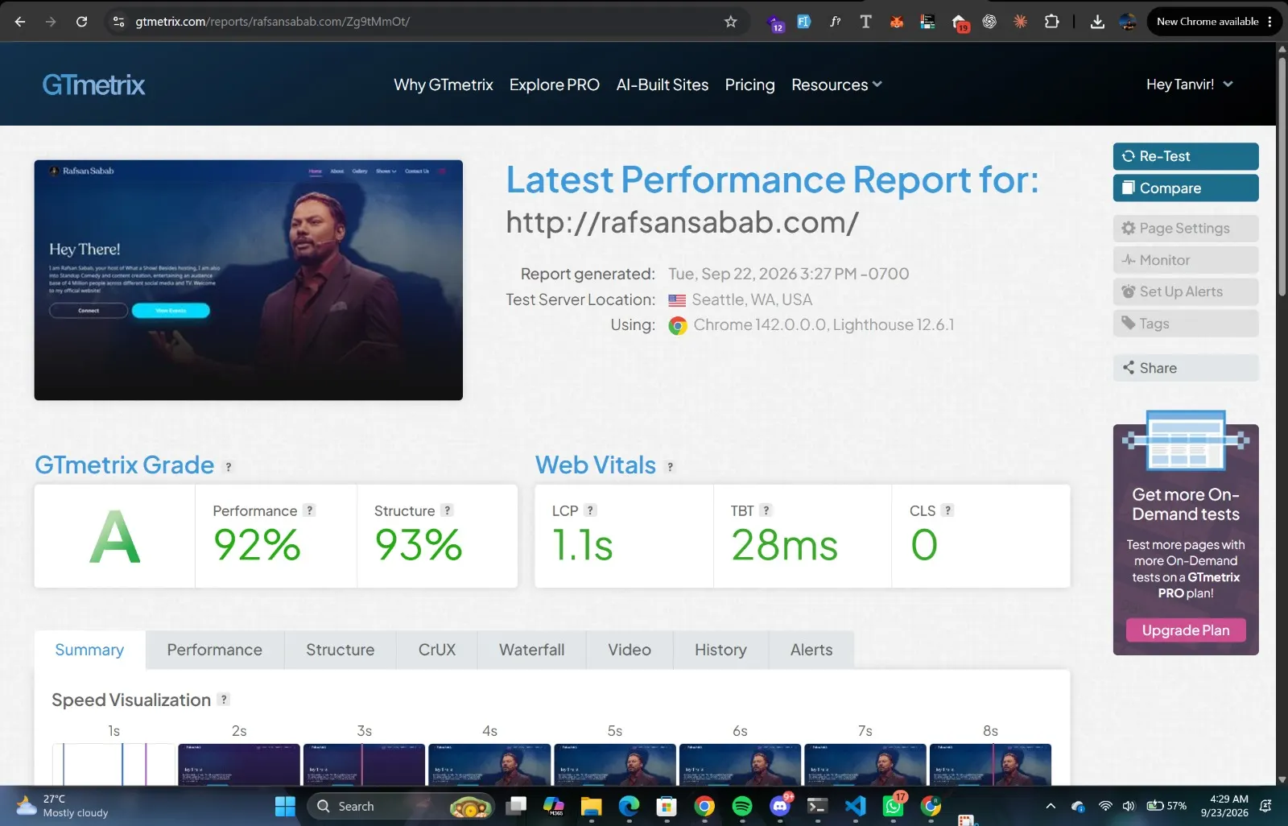Open Page Settings
Image resolution: width=1288 pixels, height=826 pixels.
1186,228
